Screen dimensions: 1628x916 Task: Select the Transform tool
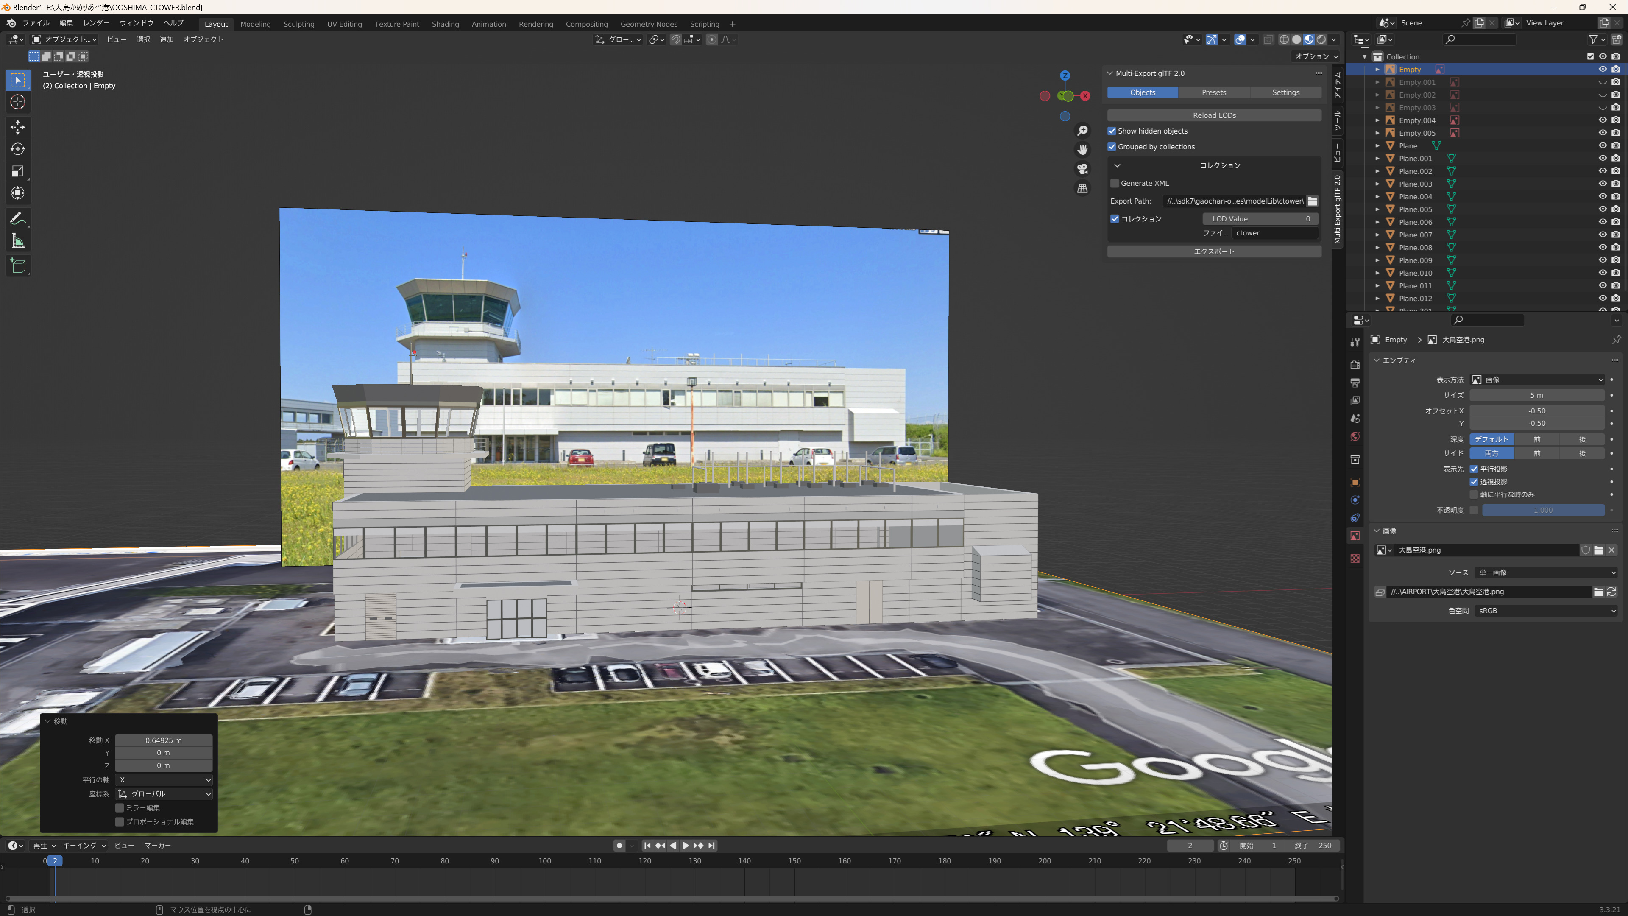pos(18,193)
